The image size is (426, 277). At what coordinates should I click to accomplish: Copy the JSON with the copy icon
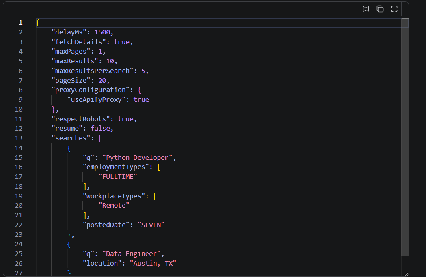380,9
